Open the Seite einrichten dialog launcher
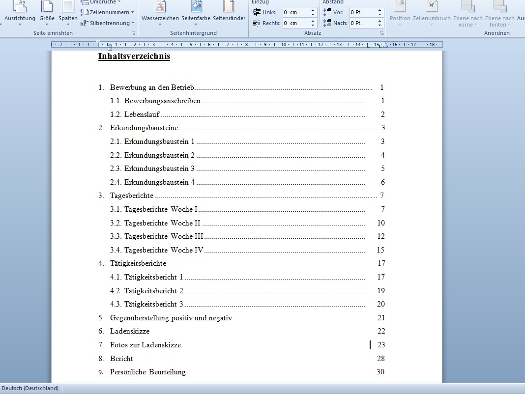The width and height of the screenshot is (525, 394). point(133,33)
